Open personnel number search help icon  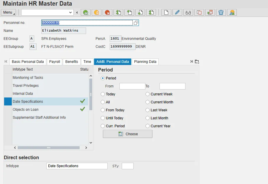click(x=136, y=23)
